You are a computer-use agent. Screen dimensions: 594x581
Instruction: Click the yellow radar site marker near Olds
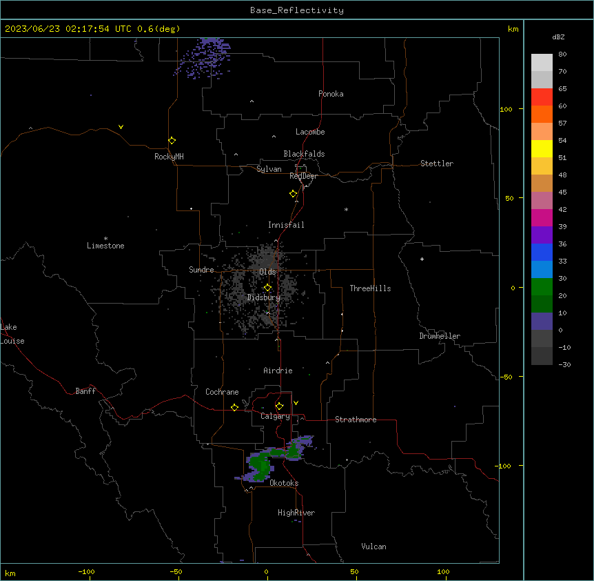[267, 288]
